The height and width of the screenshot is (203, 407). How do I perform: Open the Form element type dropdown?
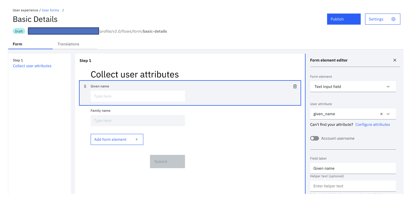click(353, 87)
